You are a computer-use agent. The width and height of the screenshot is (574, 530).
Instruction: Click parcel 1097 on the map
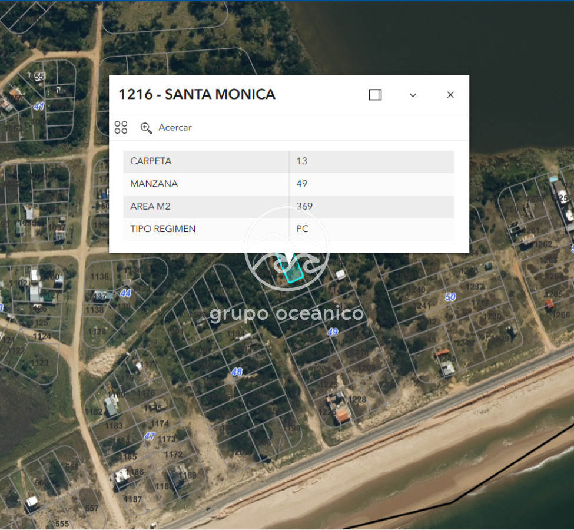point(57,227)
